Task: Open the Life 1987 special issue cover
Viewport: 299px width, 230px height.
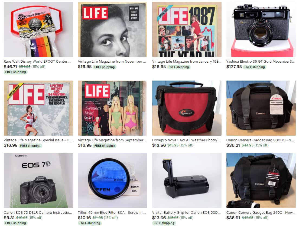Action: pos(187,29)
